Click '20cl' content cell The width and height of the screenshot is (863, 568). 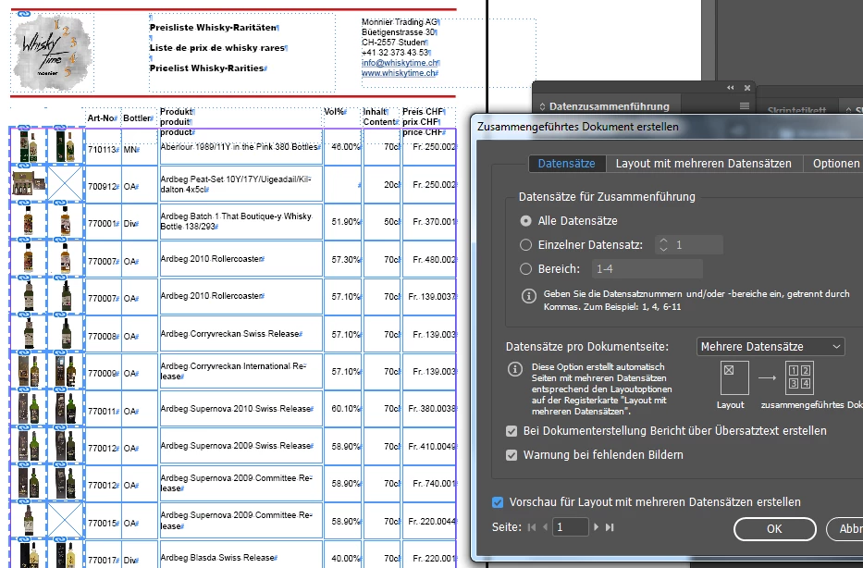pyautogui.click(x=381, y=184)
